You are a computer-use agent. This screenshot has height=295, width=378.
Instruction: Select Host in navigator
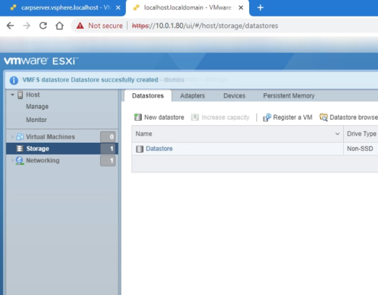[x=33, y=95]
